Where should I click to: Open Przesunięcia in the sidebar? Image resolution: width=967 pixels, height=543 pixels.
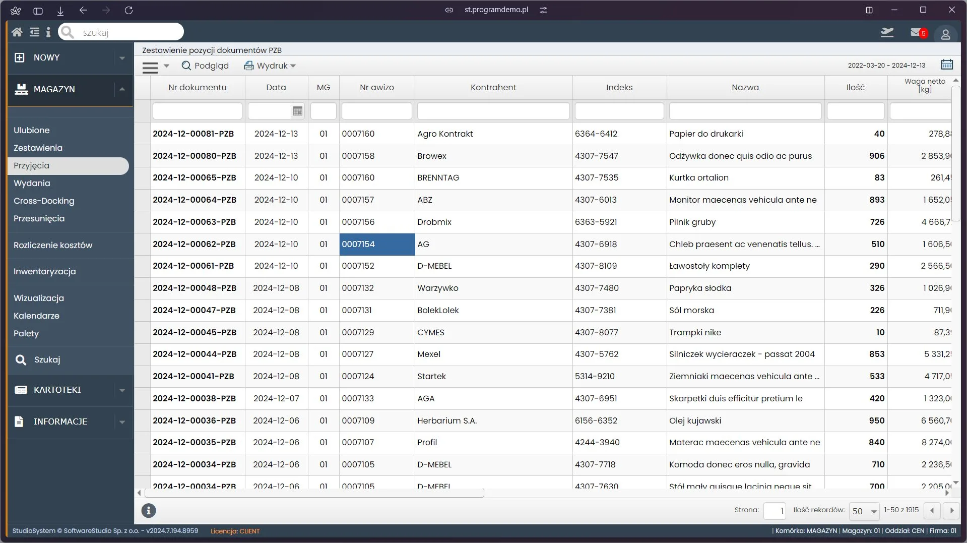coord(39,218)
